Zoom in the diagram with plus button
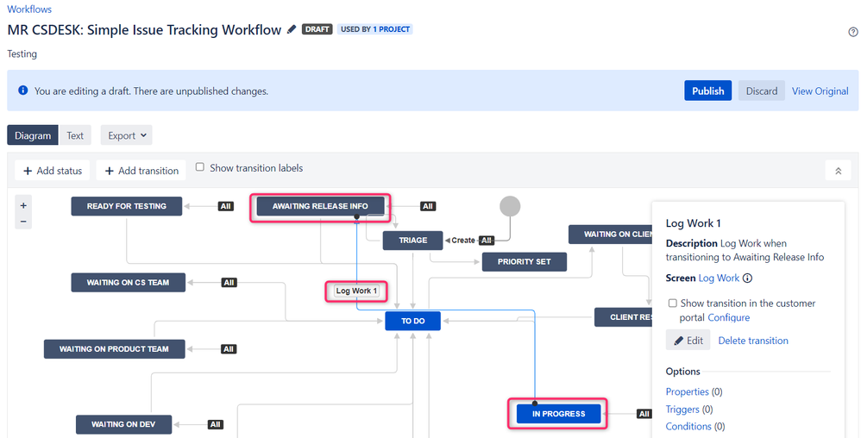The height and width of the screenshot is (438, 861). (23, 205)
